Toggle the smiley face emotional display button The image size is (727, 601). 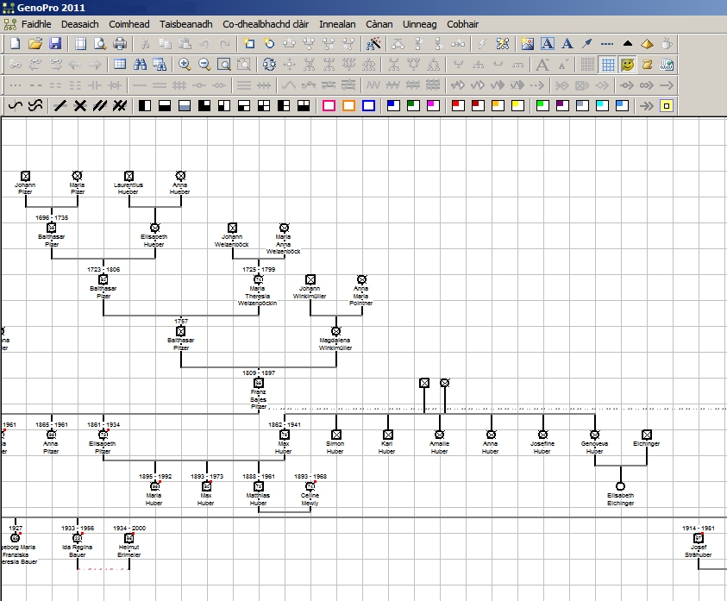[x=628, y=64]
